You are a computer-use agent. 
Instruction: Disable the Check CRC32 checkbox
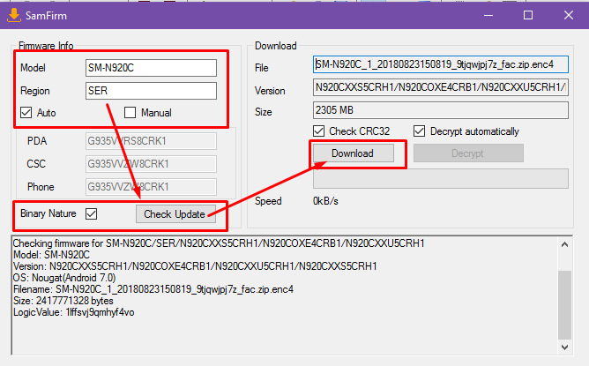pos(320,131)
